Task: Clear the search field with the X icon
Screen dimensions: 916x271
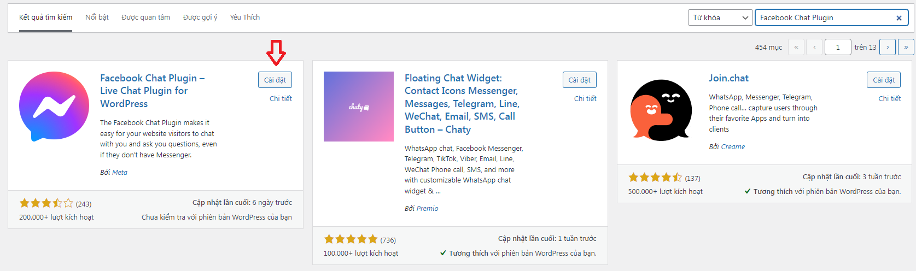Action: [899, 18]
